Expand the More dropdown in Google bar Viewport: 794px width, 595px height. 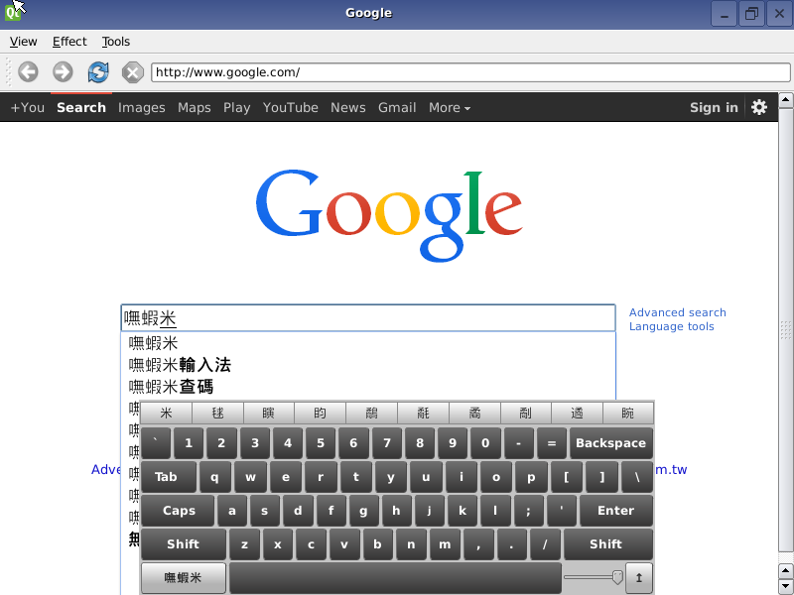pyautogui.click(x=450, y=108)
